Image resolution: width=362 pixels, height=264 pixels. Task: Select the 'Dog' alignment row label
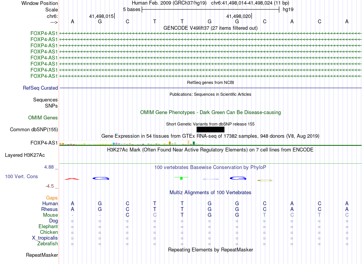pyautogui.click(x=53, y=221)
